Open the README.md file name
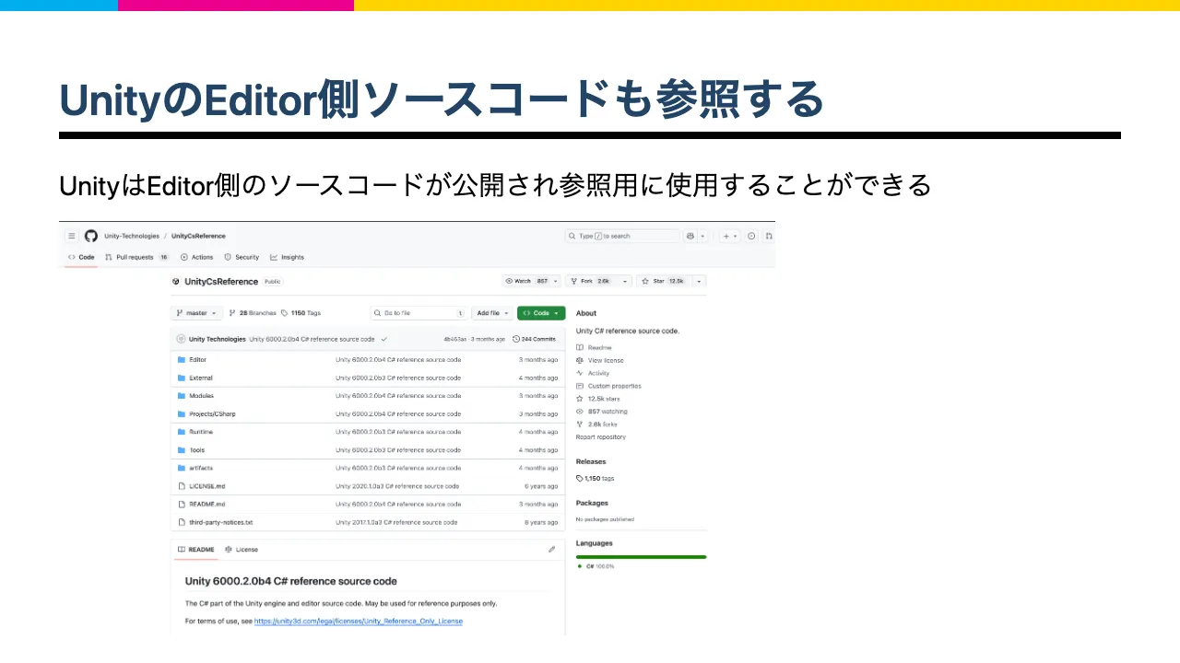This screenshot has width=1180, height=663. 206,505
